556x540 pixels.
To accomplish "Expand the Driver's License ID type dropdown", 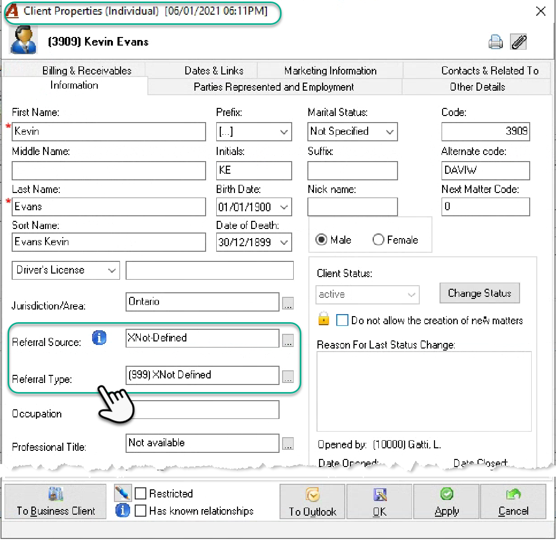I will 112,271.
